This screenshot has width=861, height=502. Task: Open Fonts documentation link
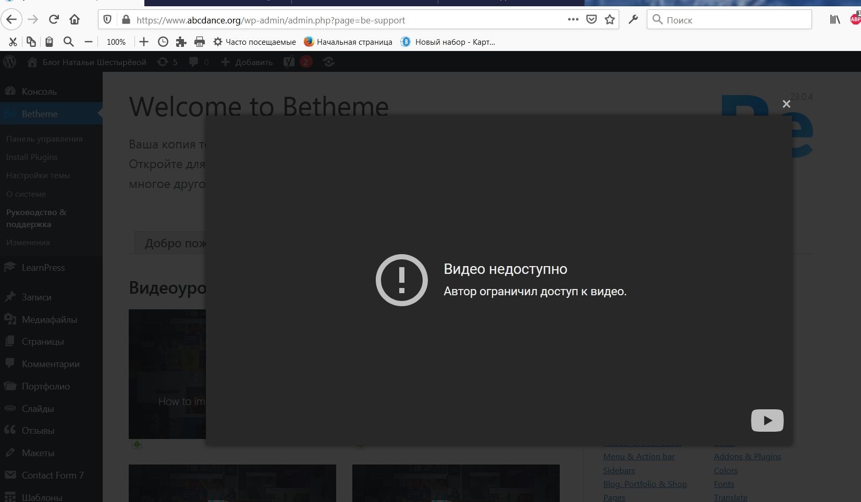coord(724,484)
